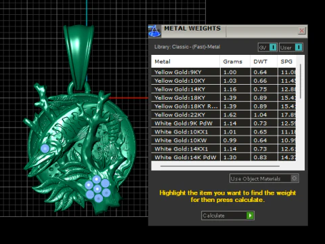The width and height of the screenshot is (325, 244).
Task: Select the Yellow Gold:18KY row
Action: [223, 98]
